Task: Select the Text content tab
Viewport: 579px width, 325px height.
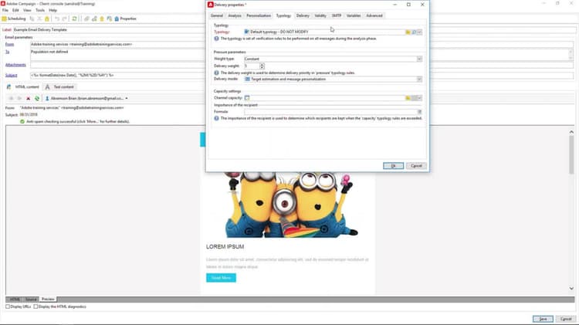Action: [59, 86]
